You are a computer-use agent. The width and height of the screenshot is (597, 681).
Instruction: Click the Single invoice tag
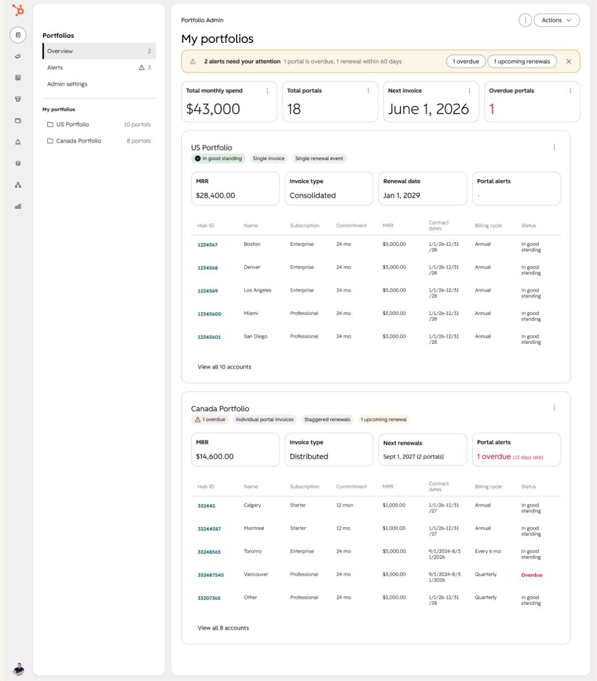pyautogui.click(x=268, y=159)
